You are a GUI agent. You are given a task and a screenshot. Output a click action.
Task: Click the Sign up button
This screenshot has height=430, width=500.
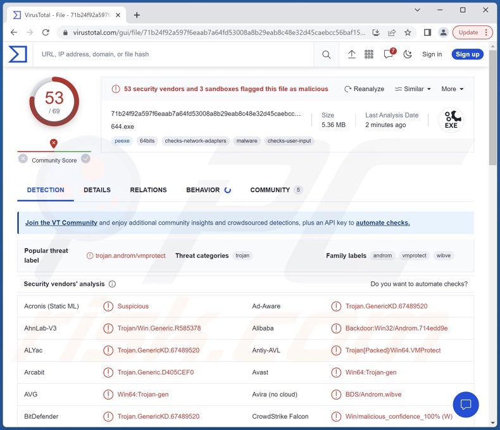(467, 54)
